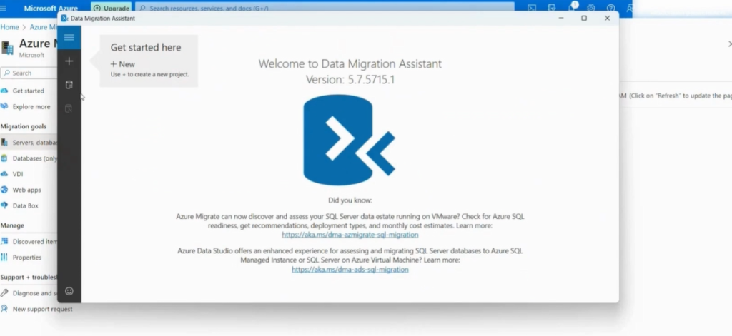Minimize the Data Migration Assistant window

point(561,18)
